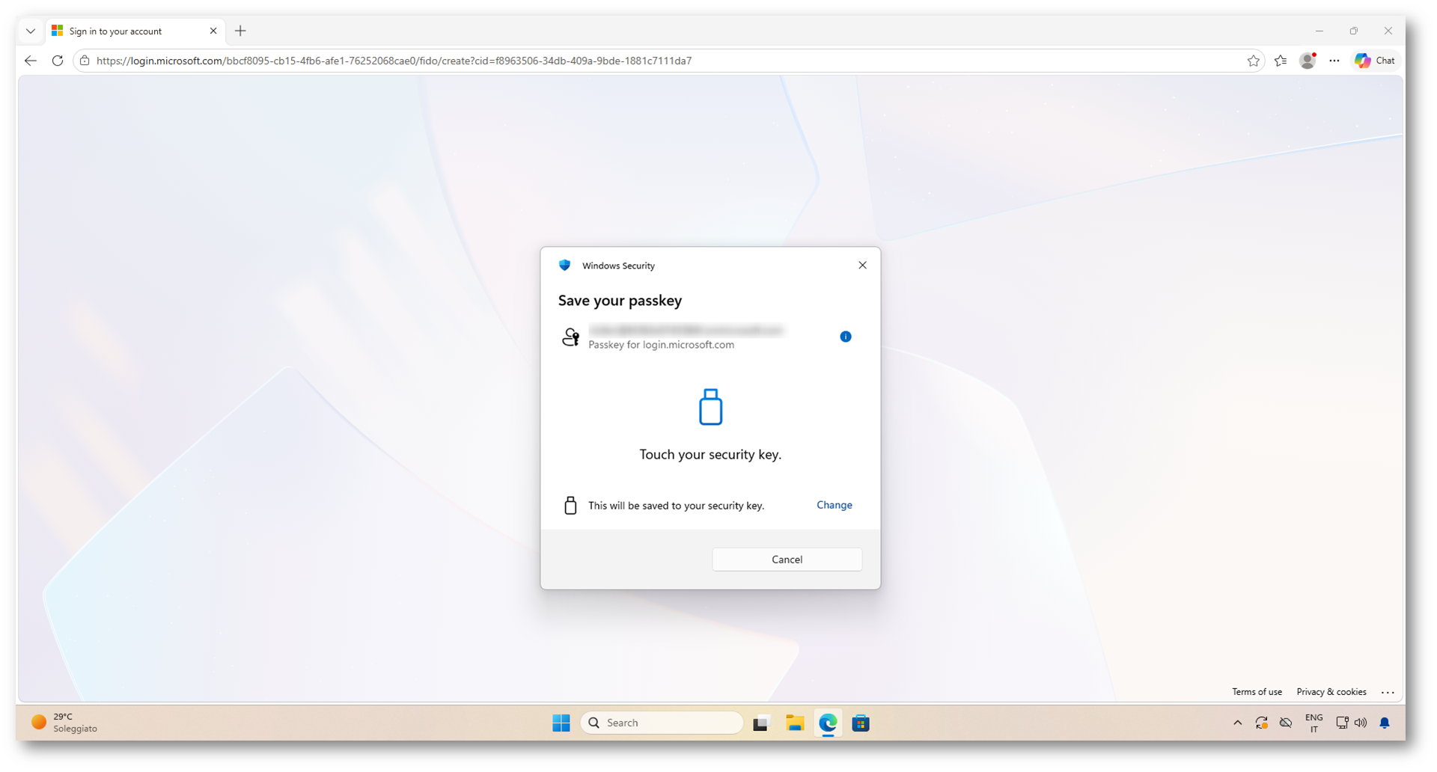Screen dimensions: 1437x772
Task: Open the Terms of use link
Action: pyautogui.click(x=1257, y=692)
